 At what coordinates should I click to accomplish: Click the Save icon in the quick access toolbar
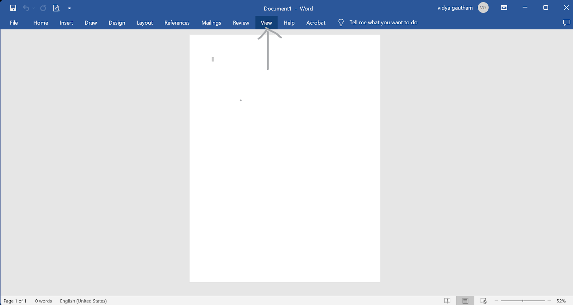pyautogui.click(x=13, y=8)
